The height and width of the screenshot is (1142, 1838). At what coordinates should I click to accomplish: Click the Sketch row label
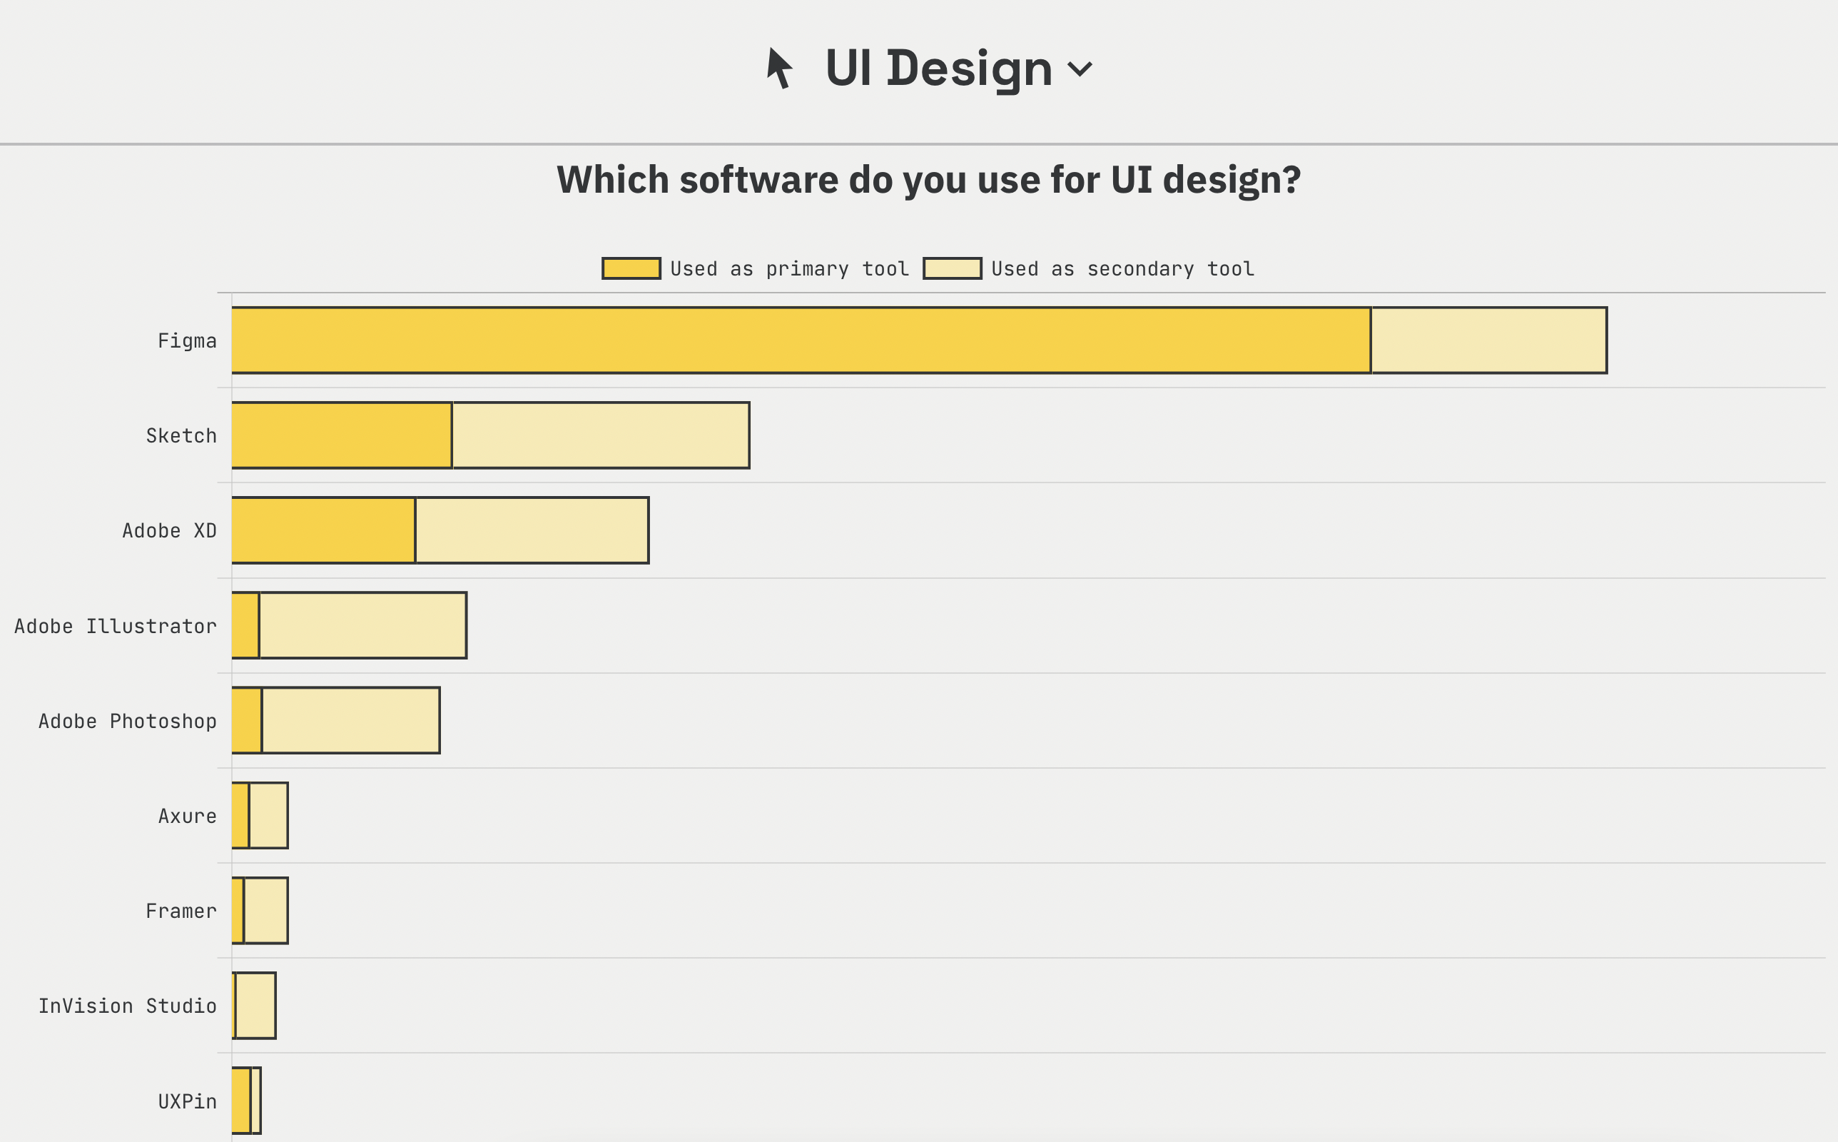181,434
